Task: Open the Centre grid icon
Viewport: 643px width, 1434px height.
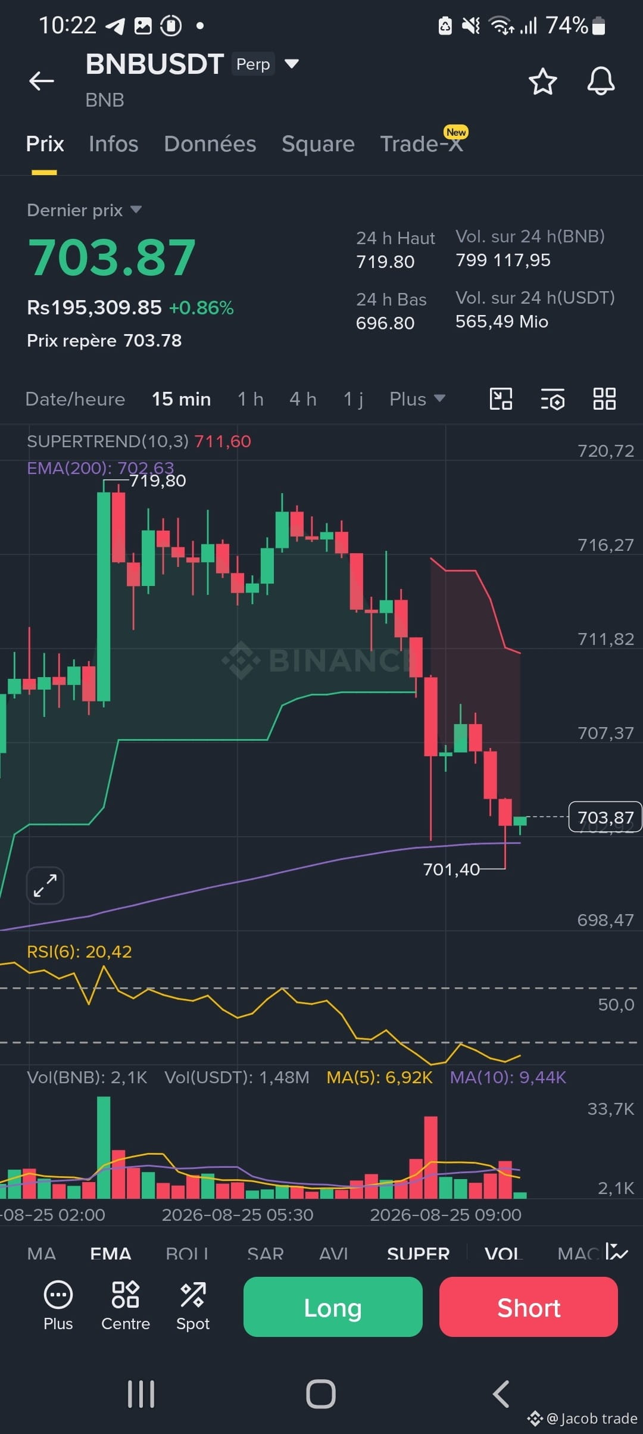Action: 126,1305
